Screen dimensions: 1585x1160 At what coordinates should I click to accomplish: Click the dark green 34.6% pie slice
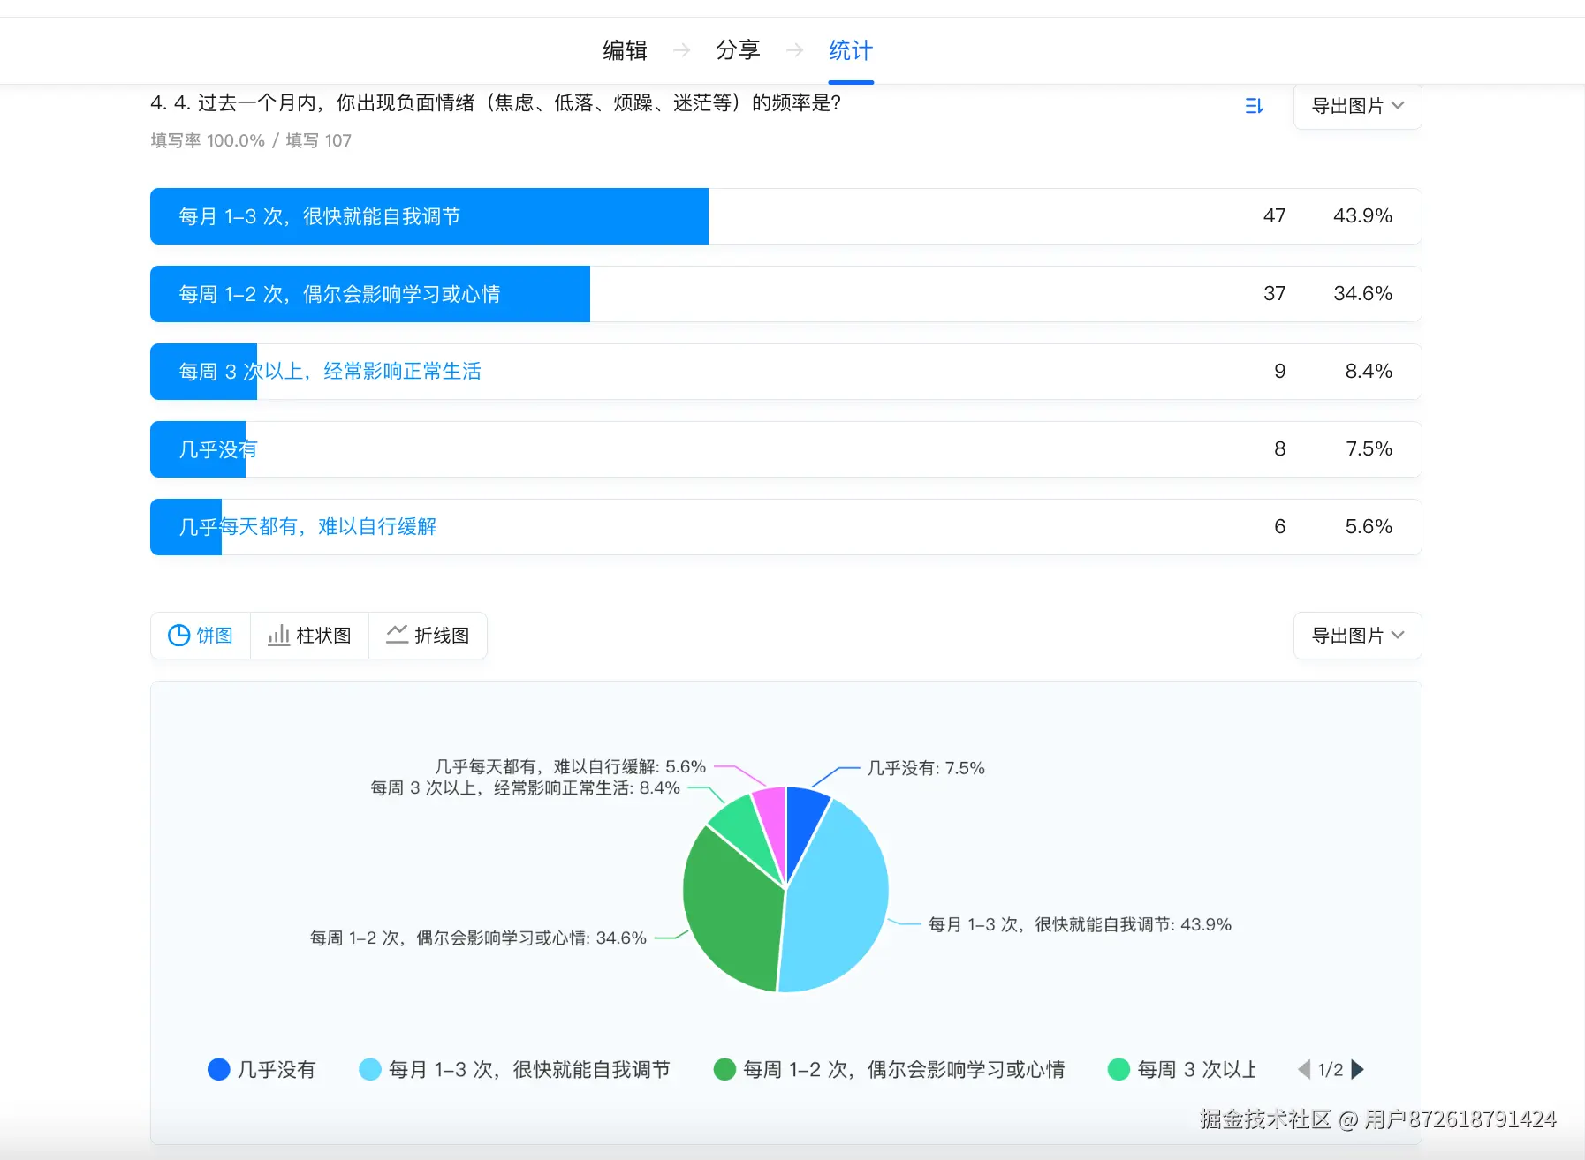pos(733,914)
